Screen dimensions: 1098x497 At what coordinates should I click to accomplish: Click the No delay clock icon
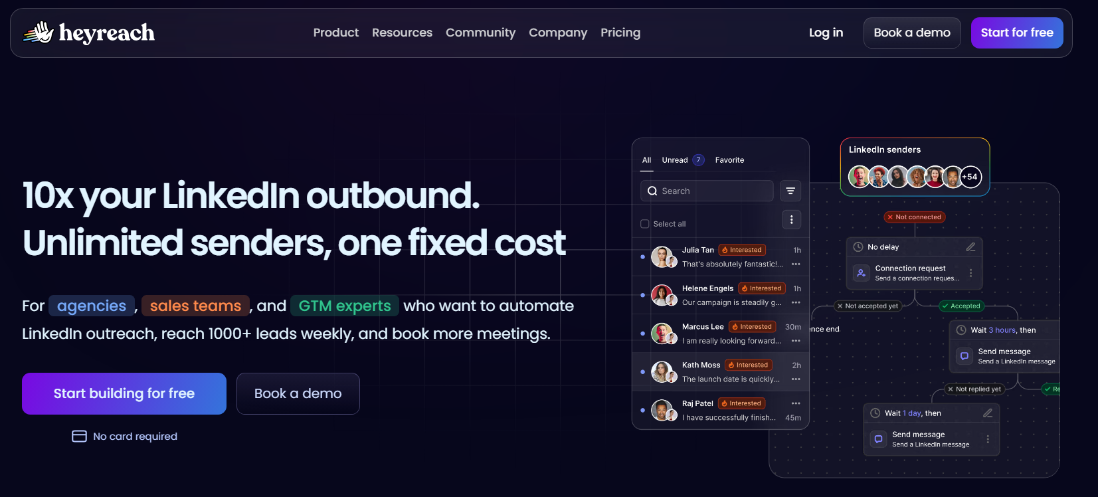click(x=858, y=247)
